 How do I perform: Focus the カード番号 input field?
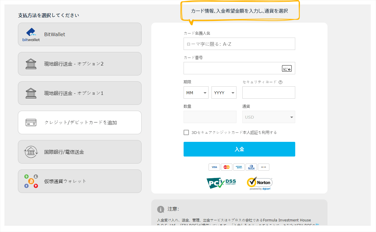coord(239,68)
